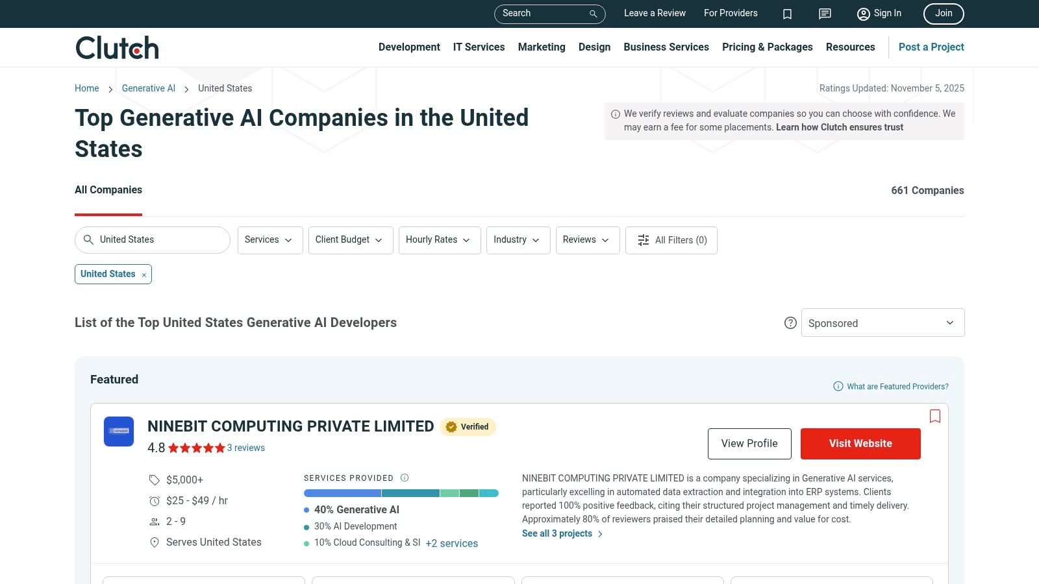Expand the Hourly Rates filter
The width and height of the screenshot is (1039, 584).
pyautogui.click(x=440, y=240)
